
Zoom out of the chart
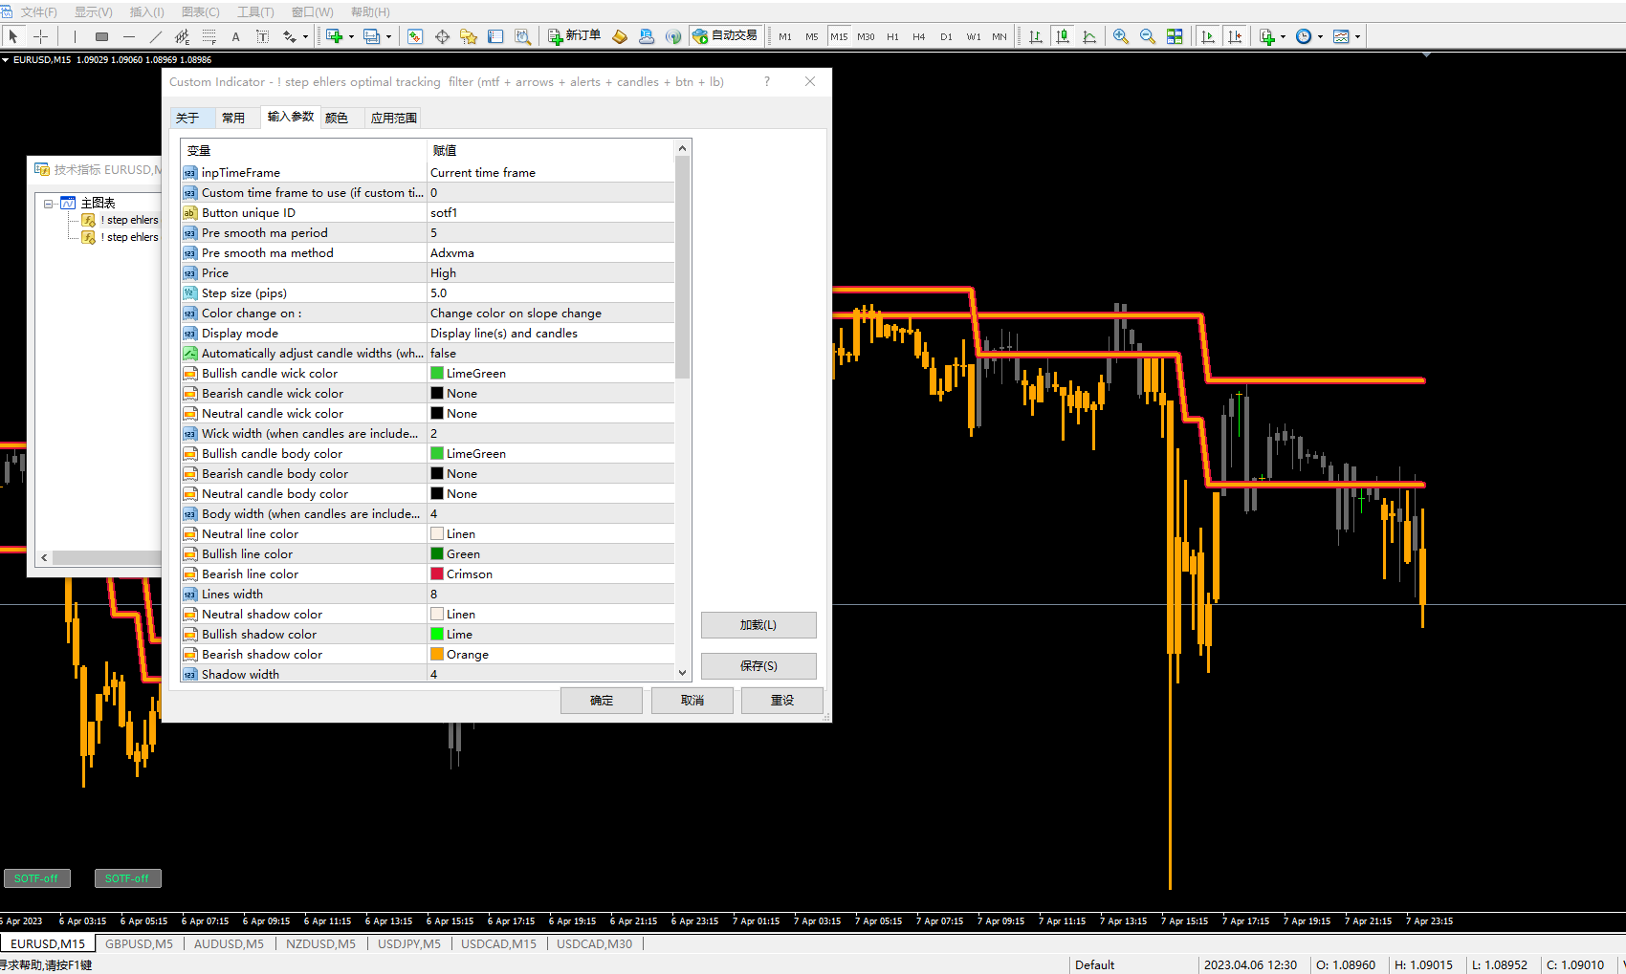pyautogui.click(x=1148, y=36)
